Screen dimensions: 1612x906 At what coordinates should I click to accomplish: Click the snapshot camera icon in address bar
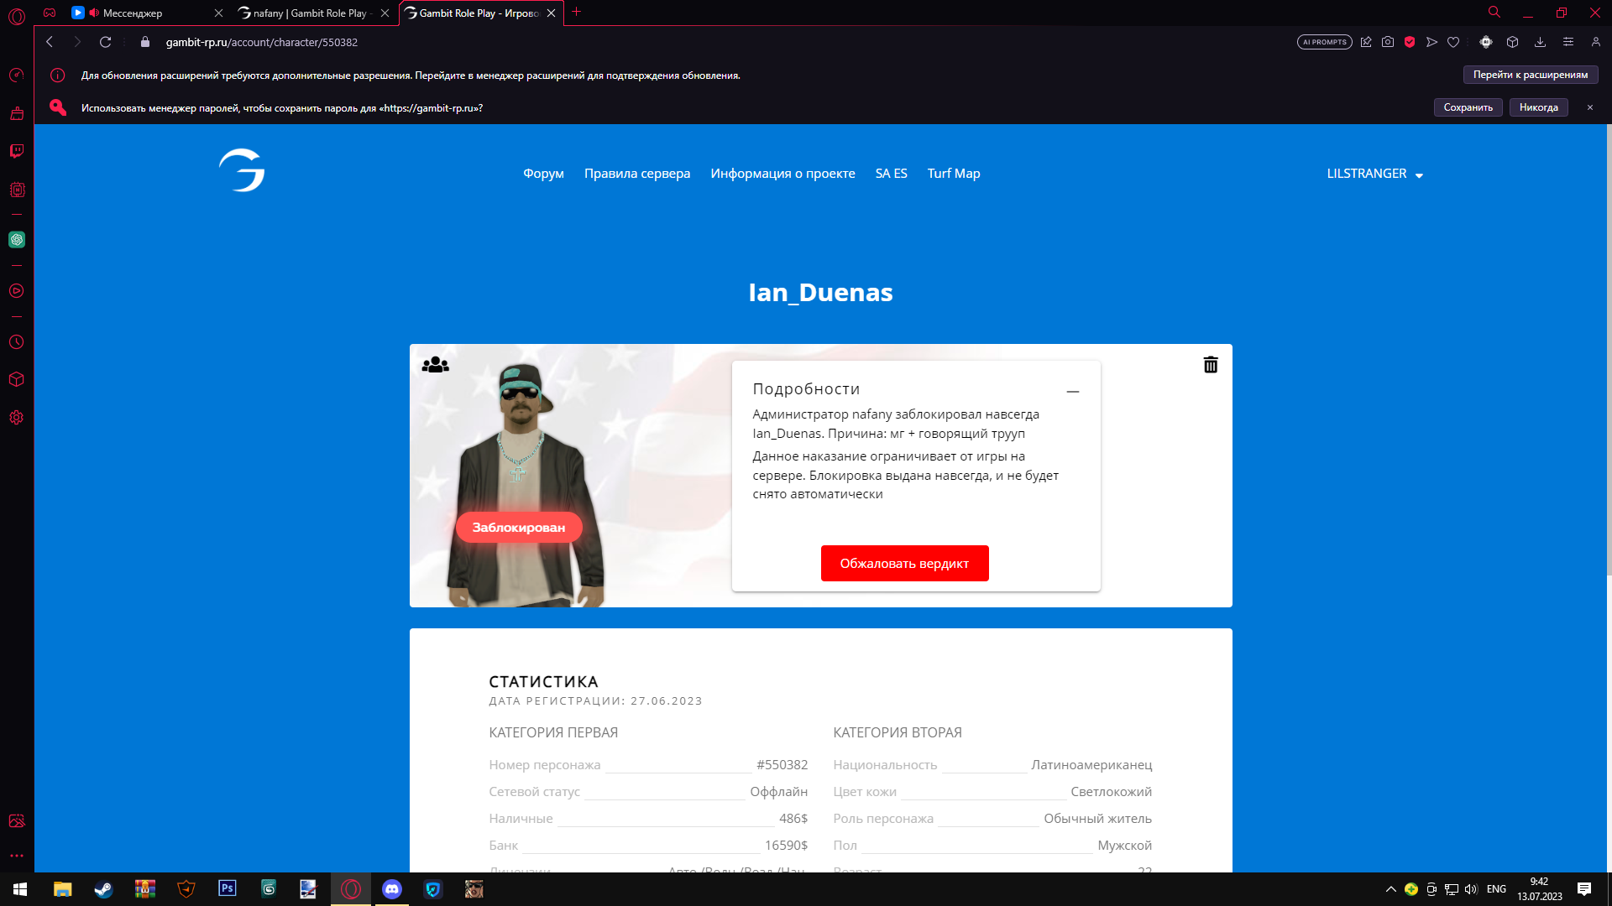click(x=1388, y=42)
